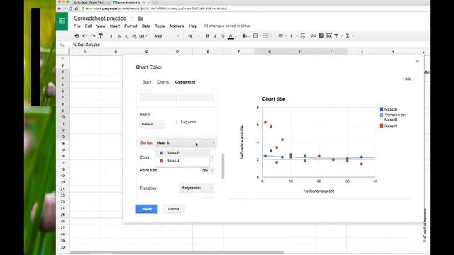Choose Mass B in series list
The image size is (454, 255).
(x=182, y=153)
